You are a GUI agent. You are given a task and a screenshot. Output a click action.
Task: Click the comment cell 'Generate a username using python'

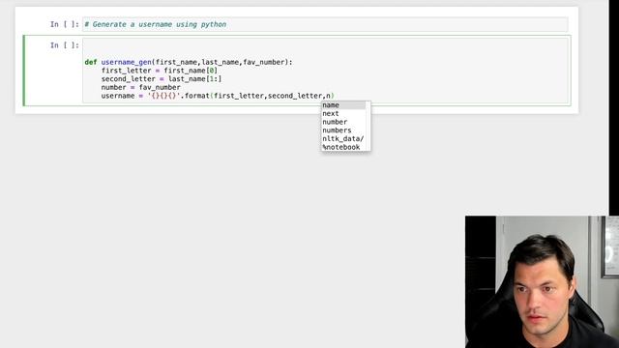(325, 24)
